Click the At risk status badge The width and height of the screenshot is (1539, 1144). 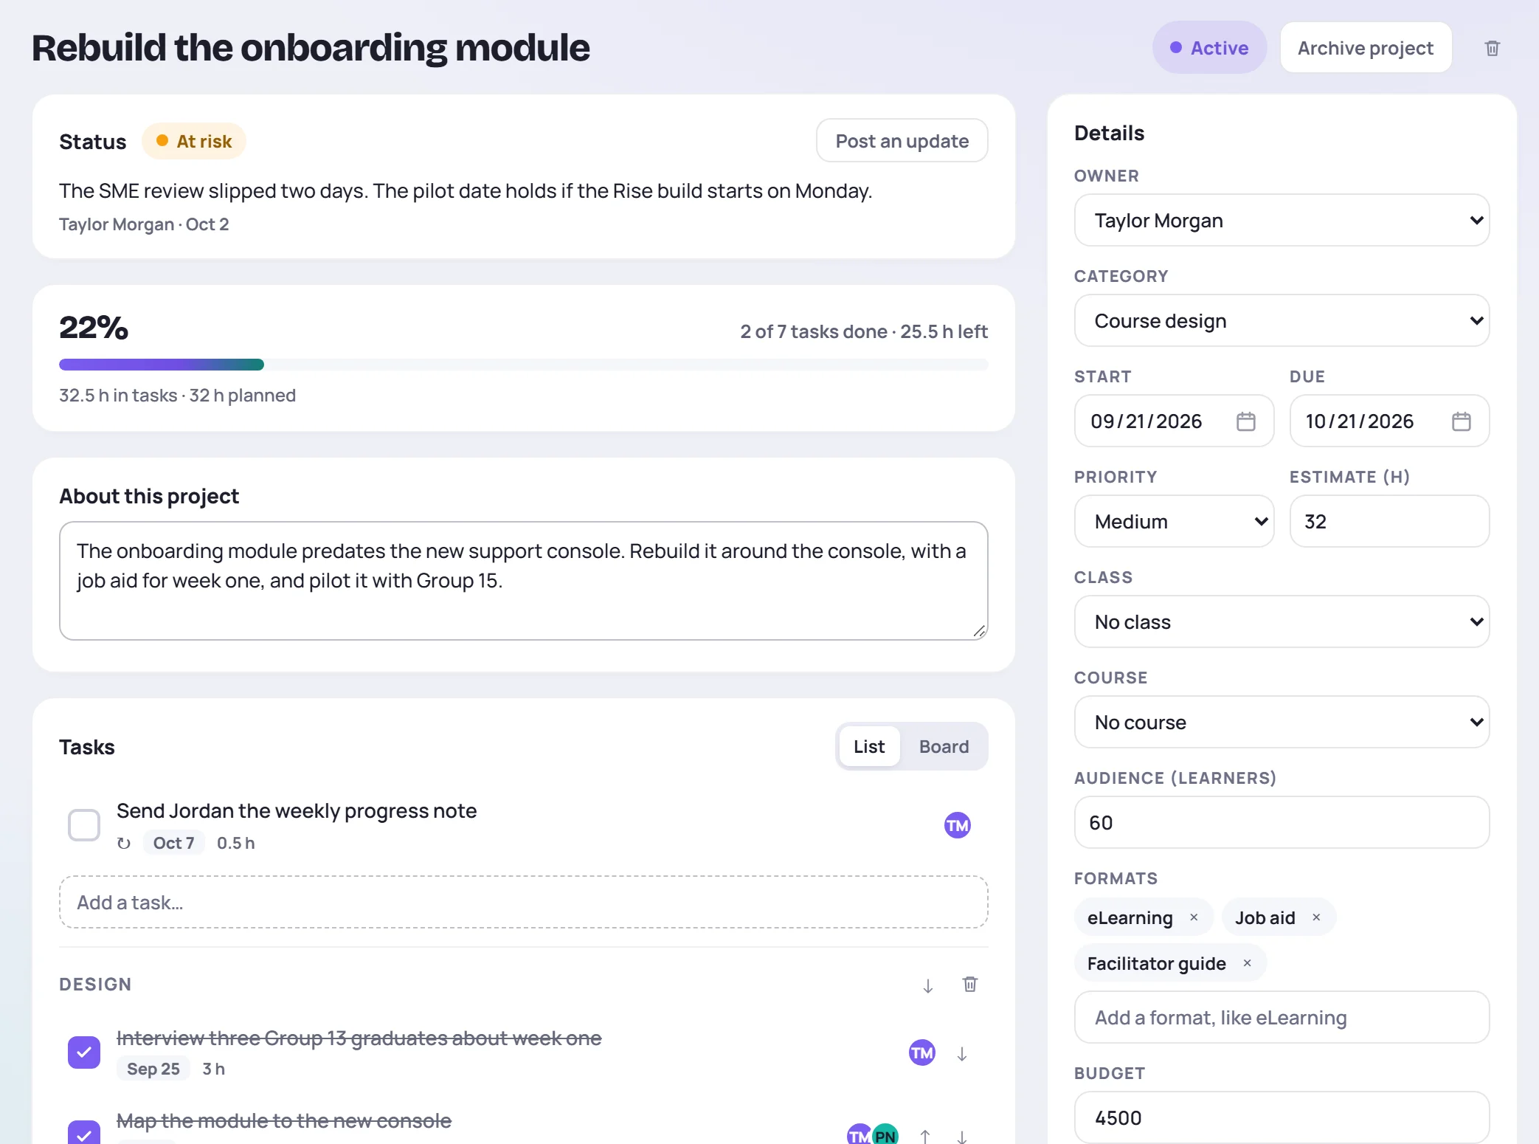(x=194, y=141)
